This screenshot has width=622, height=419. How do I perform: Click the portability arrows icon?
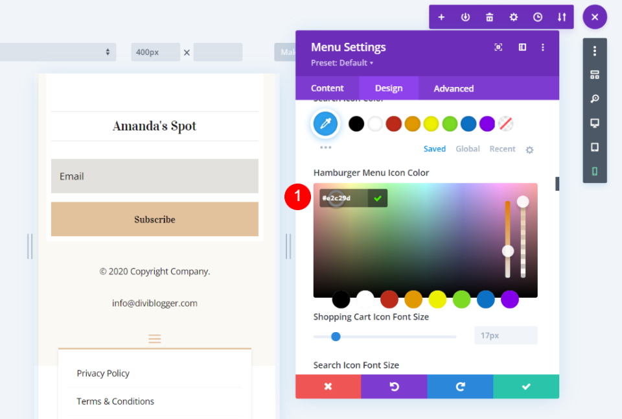562,17
